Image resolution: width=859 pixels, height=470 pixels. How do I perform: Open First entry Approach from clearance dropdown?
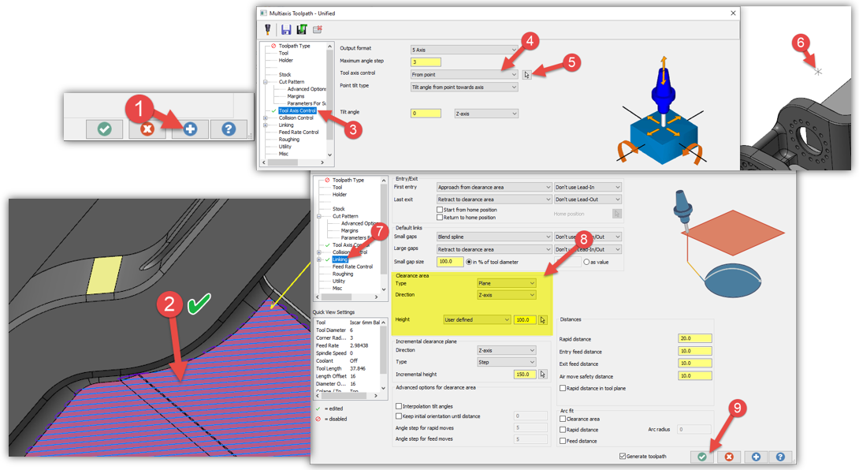(x=494, y=187)
